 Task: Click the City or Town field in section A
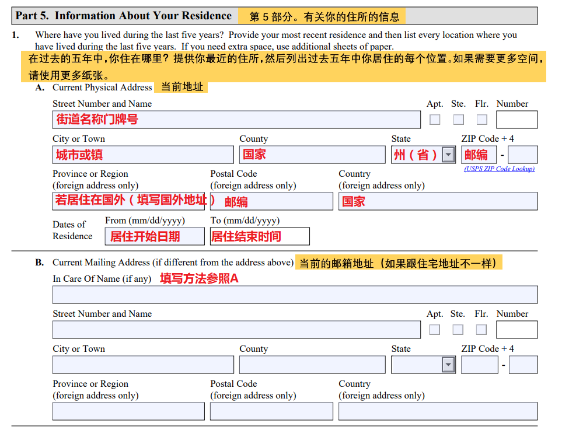(x=143, y=155)
